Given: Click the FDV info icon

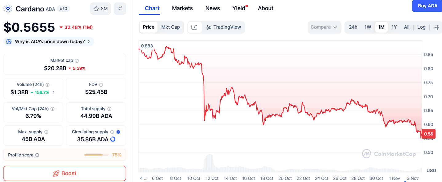Looking at the screenshot, I should click(x=101, y=85).
